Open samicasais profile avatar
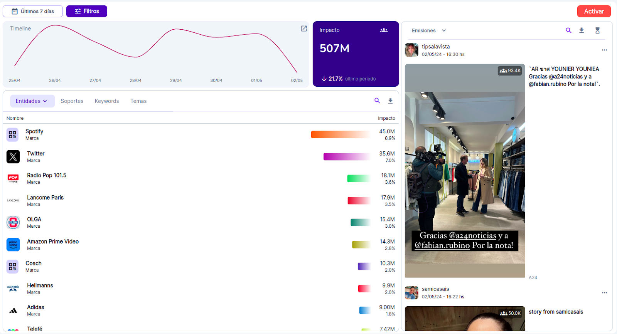This screenshot has height=334, width=617. (x=411, y=293)
